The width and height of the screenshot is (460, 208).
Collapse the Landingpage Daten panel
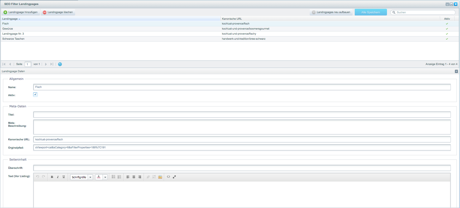456,71
